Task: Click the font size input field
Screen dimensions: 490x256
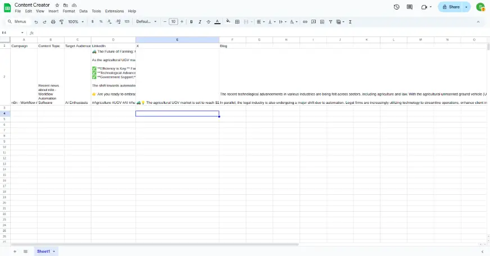Action: coord(173,22)
